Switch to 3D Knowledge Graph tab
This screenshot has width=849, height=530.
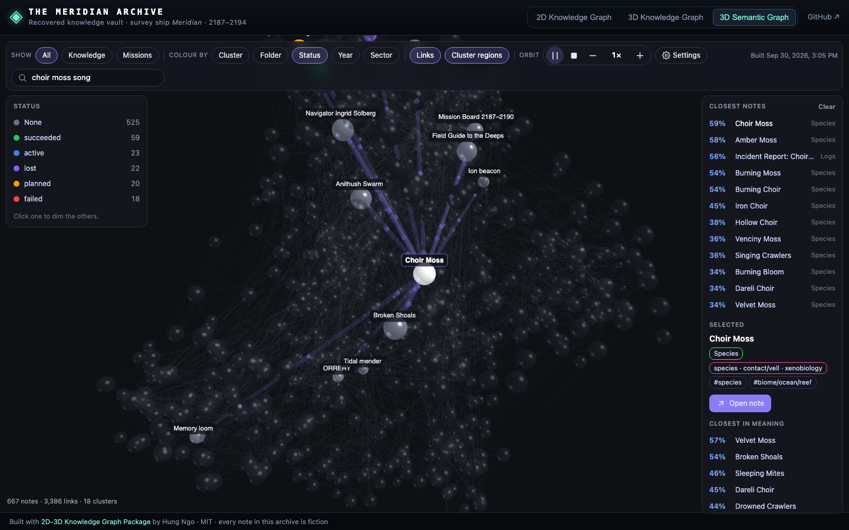pos(666,17)
